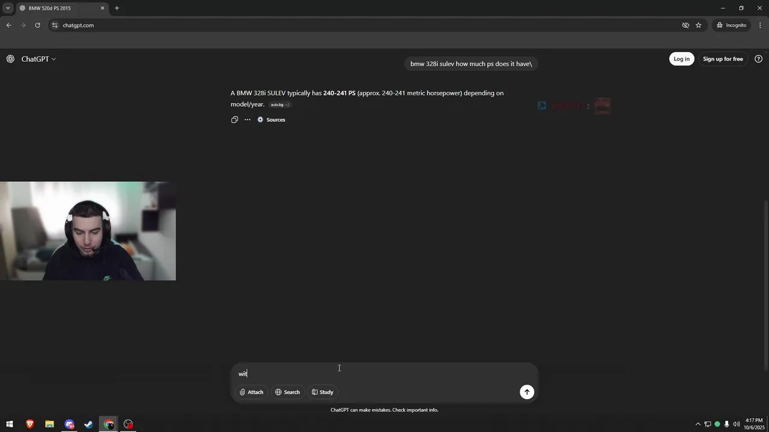Click the Attach button
The image size is (769, 432).
(251, 392)
